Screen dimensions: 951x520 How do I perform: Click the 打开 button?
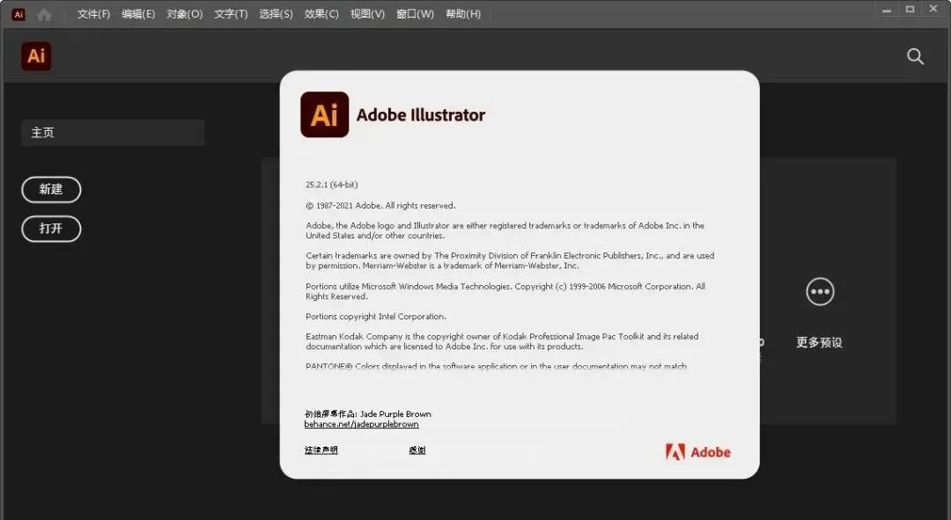click(x=51, y=229)
